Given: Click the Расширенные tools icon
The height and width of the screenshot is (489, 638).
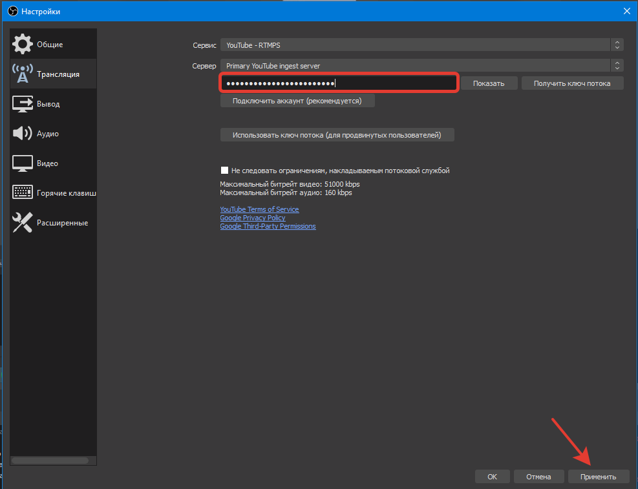Looking at the screenshot, I should 23,223.
